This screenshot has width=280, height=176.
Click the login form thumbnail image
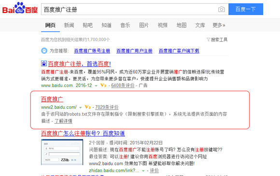[x=62, y=152]
